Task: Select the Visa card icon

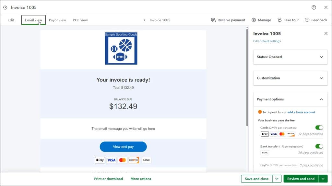Action: [111, 160]
